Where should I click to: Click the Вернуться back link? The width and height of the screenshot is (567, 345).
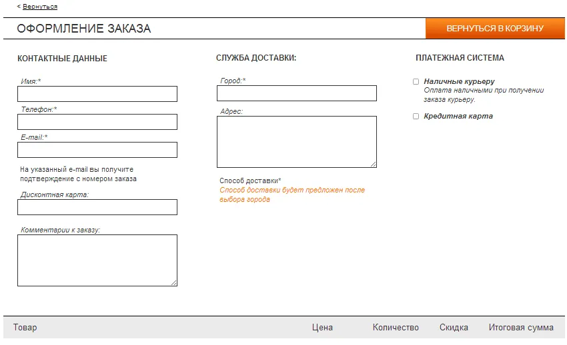[x=40, y=7]
